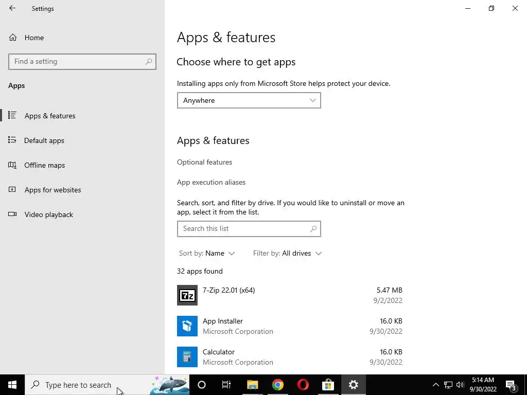Click the network tray icon

pos(448,385)
